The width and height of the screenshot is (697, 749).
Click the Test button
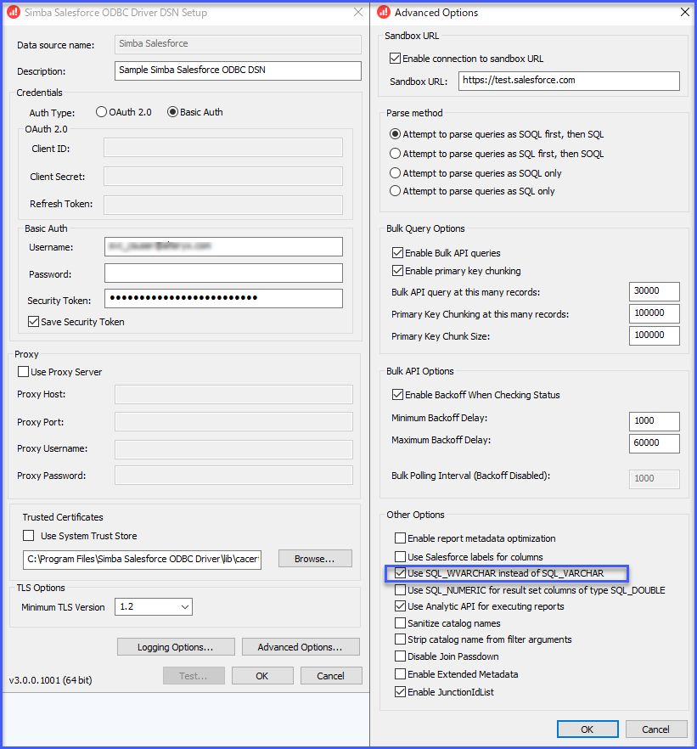[x=194, y=675]
